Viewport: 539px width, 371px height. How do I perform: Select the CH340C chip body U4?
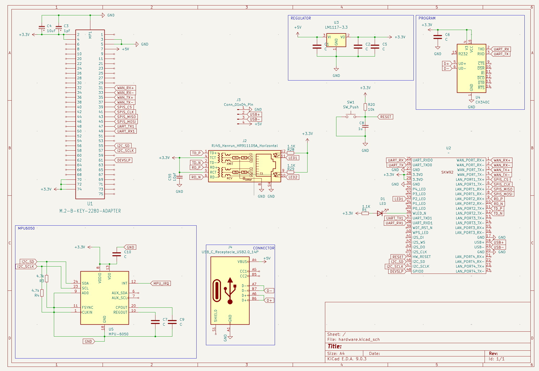coord(471,68)
